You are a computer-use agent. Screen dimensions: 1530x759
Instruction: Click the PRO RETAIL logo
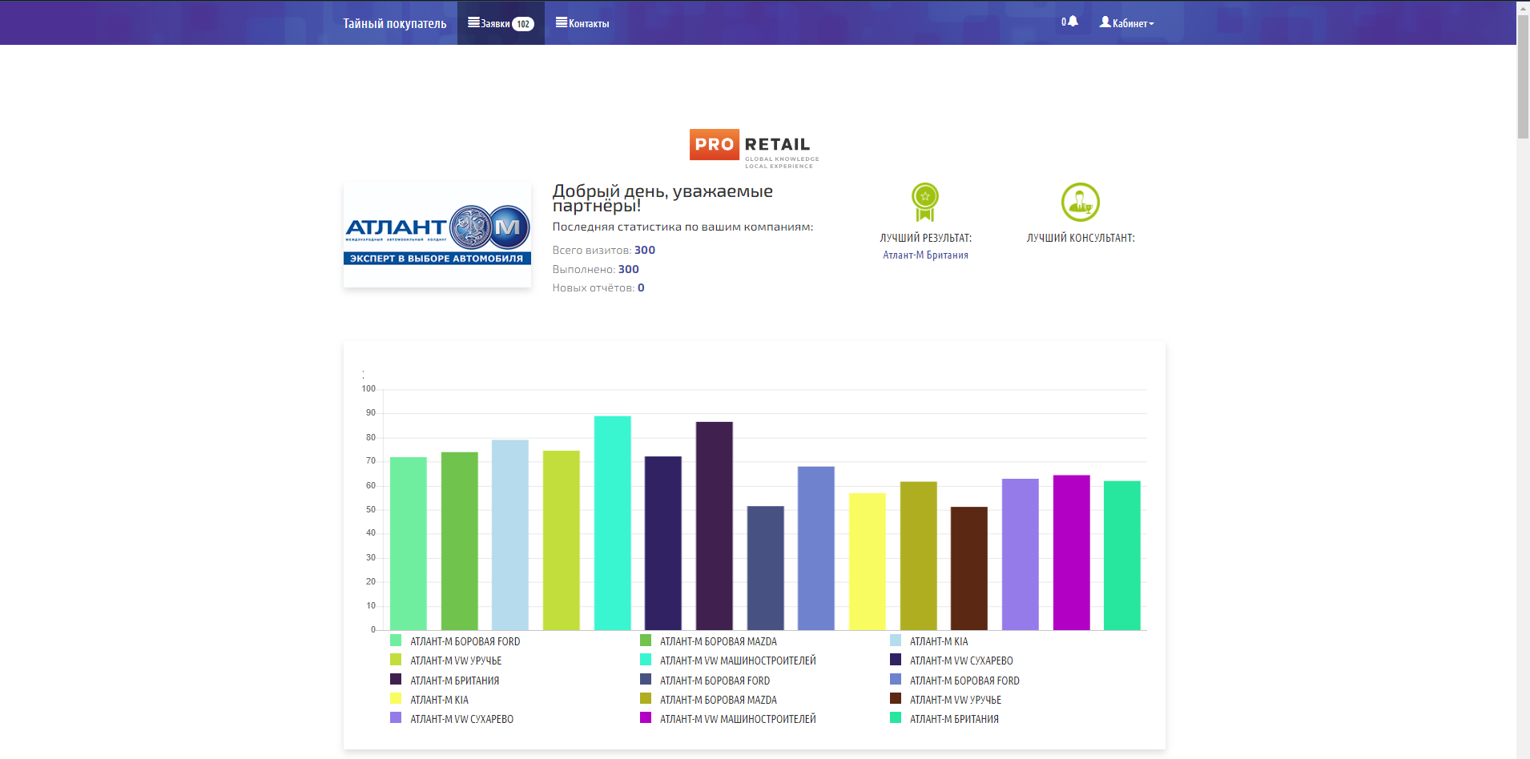coord(754,147)
